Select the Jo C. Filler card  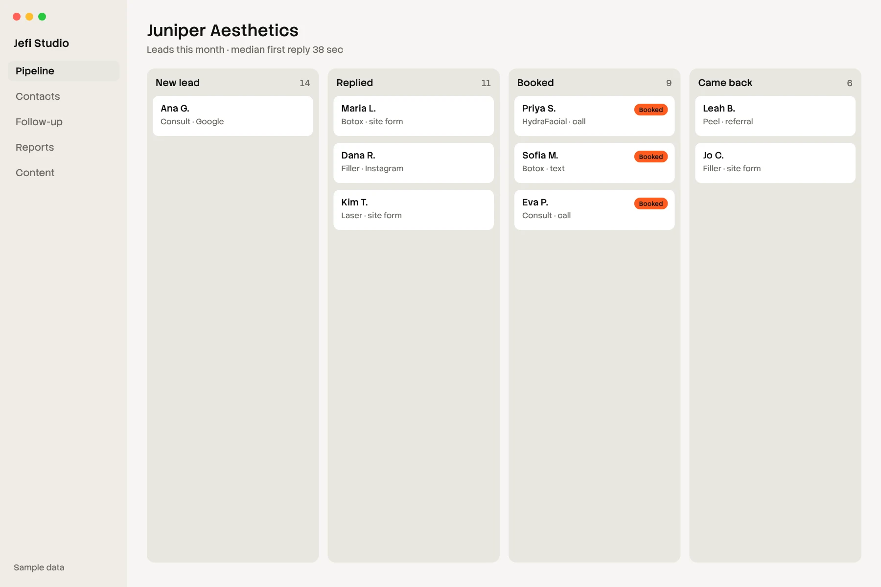[775, 163]
